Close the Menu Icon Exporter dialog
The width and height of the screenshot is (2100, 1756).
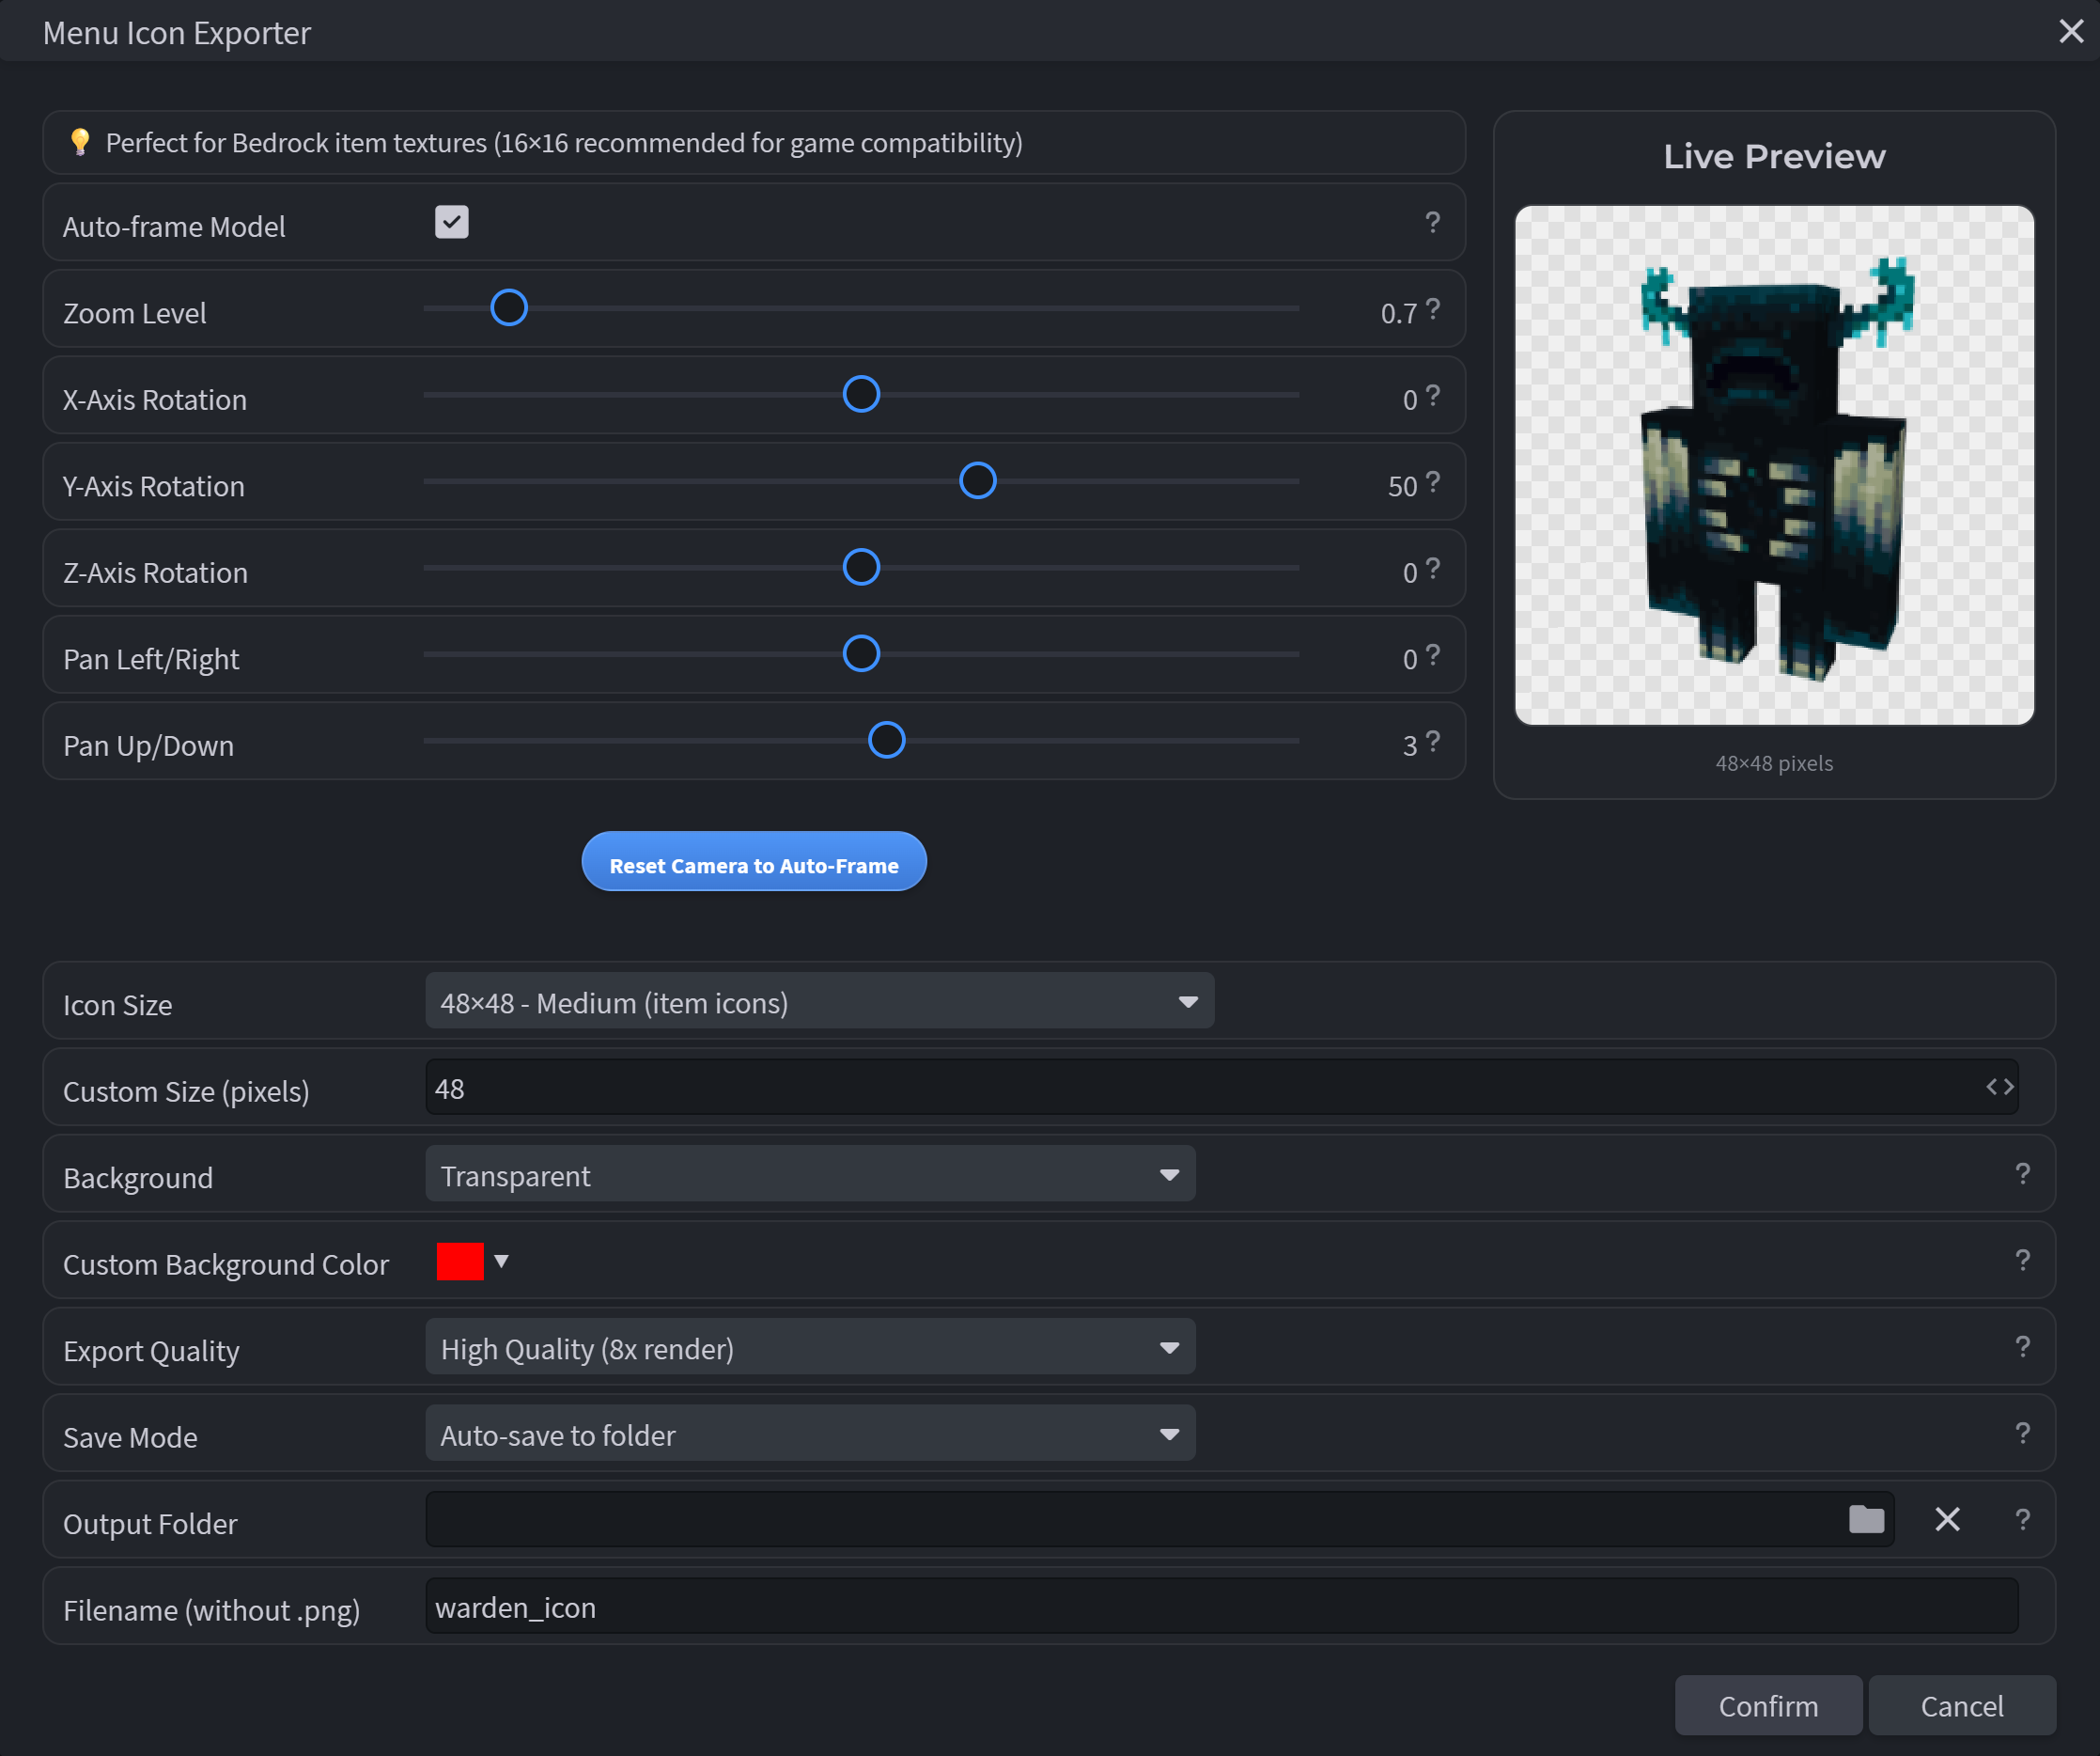pos(2071,32)
